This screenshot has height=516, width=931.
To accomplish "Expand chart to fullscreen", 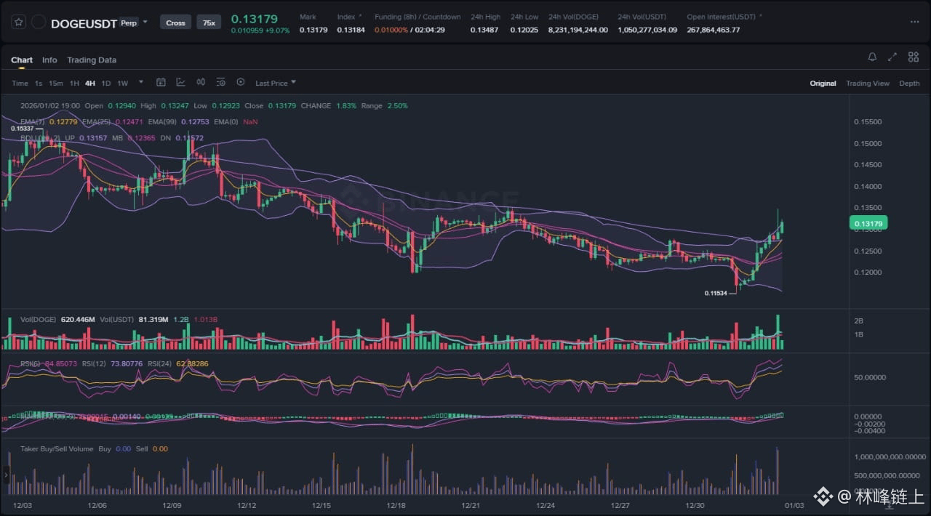I will [892, 57].
